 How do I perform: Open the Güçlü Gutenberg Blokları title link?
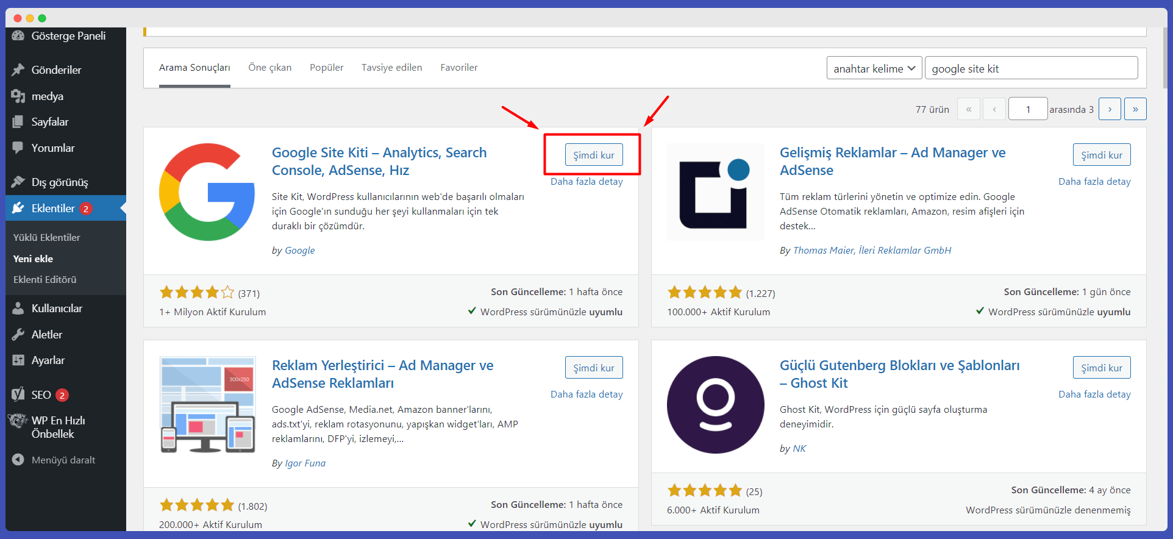(900, 374)
